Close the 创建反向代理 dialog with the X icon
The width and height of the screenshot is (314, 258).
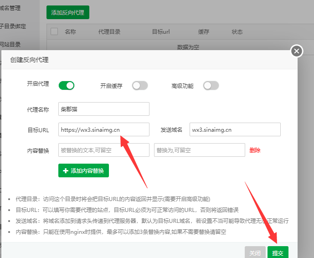coord(297,51)
